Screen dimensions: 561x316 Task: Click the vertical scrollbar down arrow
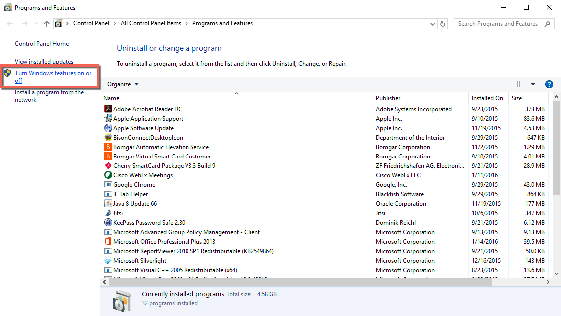click(556, 274)
